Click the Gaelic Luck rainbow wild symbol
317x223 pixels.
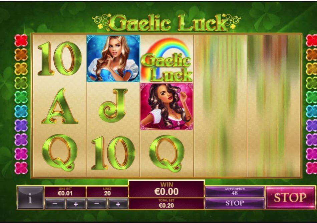click(167, 59)
